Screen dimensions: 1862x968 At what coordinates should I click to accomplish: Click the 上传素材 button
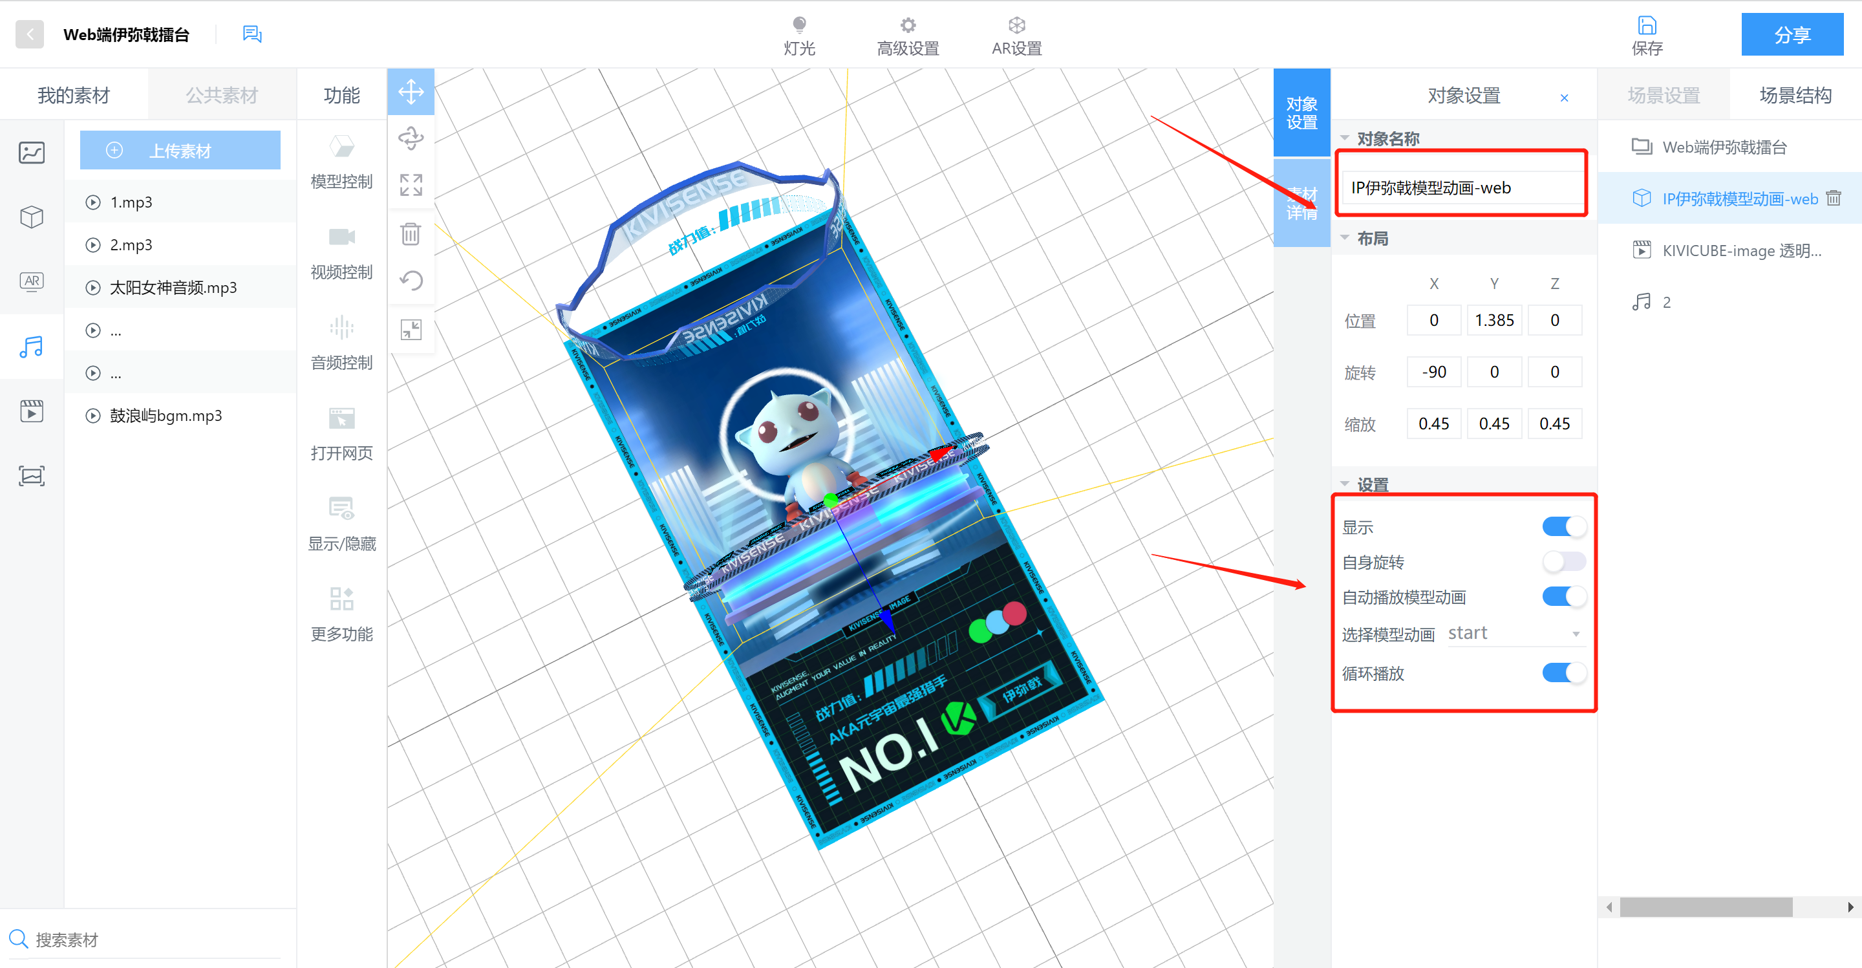180,151
